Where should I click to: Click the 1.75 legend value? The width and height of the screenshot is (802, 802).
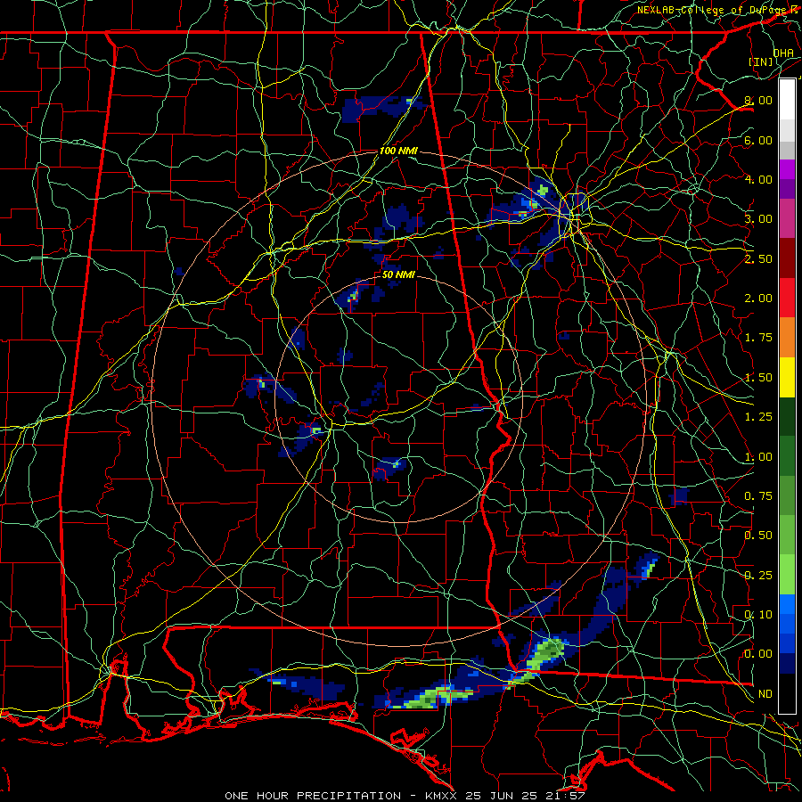click(758, 338)
